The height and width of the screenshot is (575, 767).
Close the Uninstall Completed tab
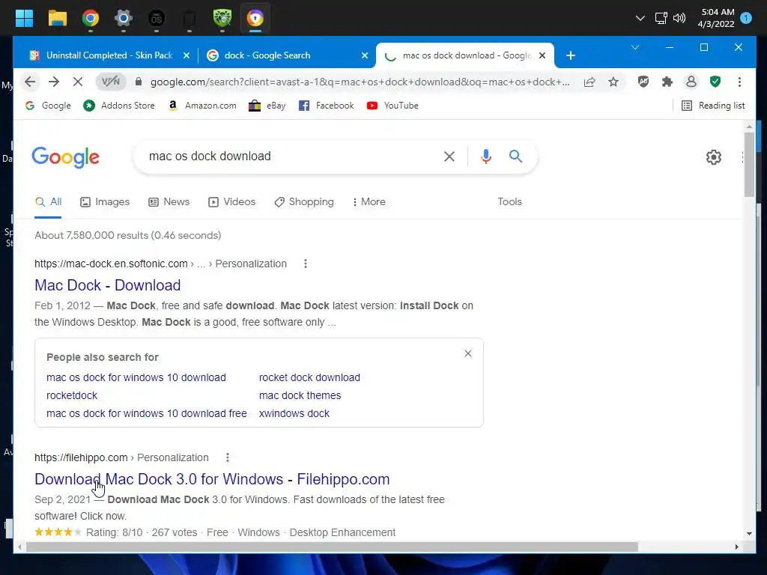pos(186,55)
